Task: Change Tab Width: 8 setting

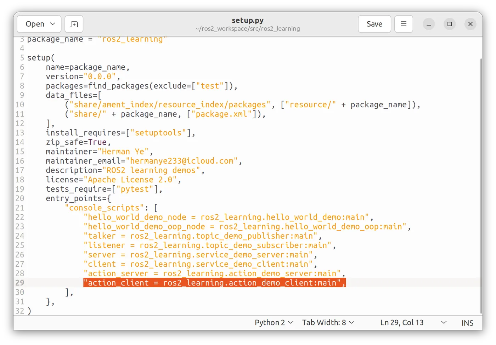Action: coord(328,323)
